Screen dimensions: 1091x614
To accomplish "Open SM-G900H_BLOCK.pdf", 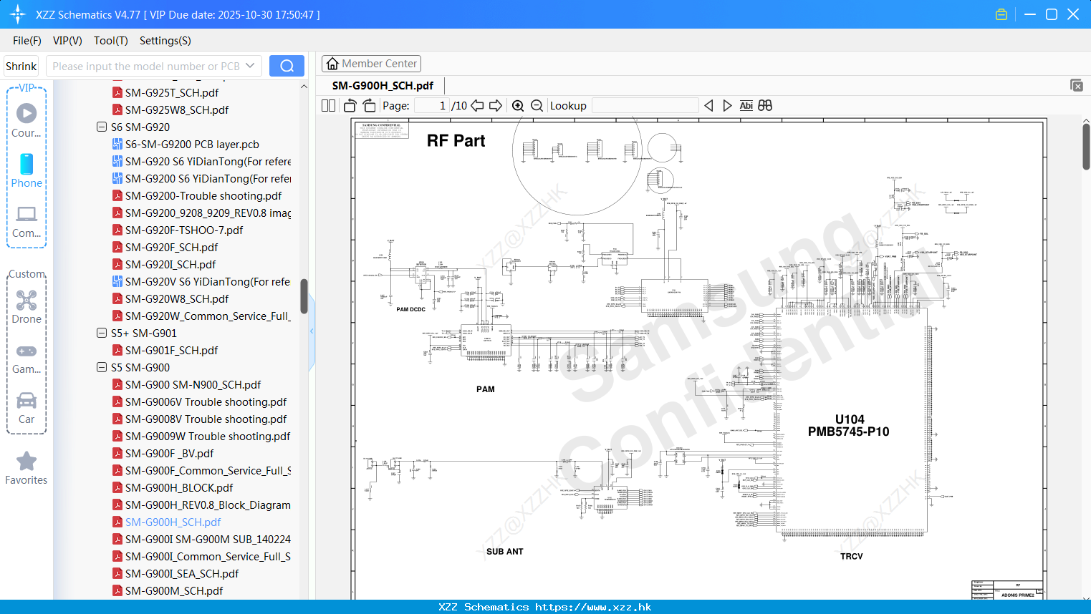I will point(173,487).
